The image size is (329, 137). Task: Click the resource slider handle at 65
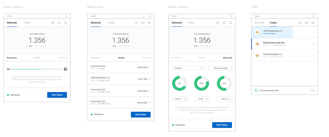click(44, 69)
